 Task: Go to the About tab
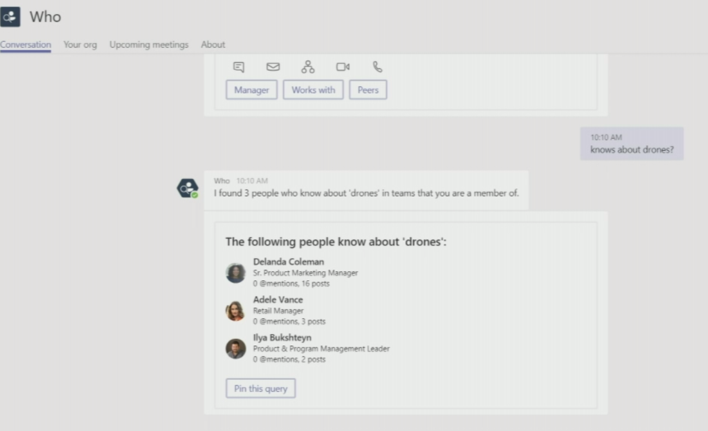click(x=213, y=44)
